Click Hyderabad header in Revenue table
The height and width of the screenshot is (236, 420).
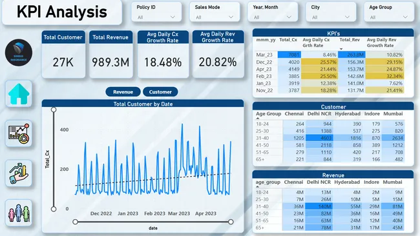(347, 182)
